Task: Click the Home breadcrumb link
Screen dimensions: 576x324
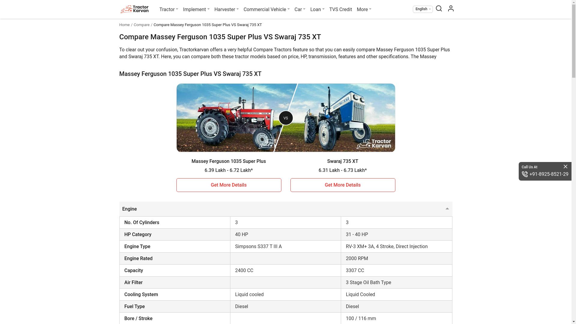Action: pyautogui.click(x=124, y=25)
